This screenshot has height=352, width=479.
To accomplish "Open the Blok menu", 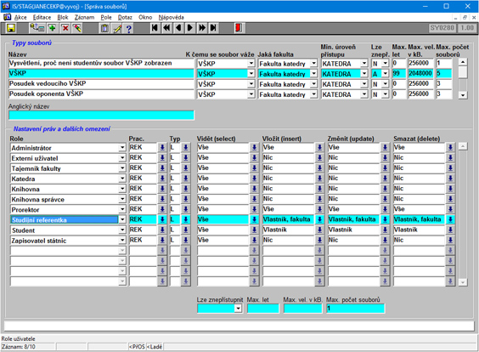I will tap(63, 18).
